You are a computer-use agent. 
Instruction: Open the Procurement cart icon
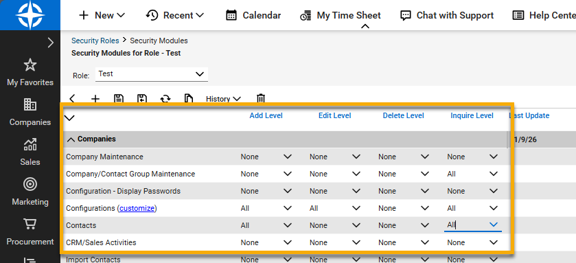(x=30, y=224)
